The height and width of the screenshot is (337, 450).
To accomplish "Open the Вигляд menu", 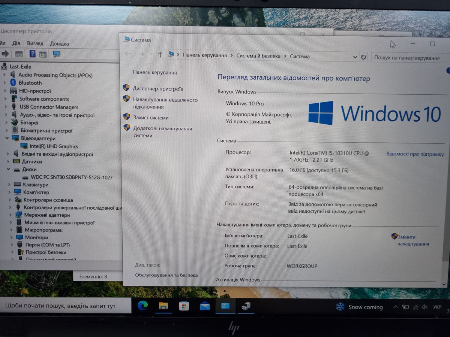I will (35, 43).
